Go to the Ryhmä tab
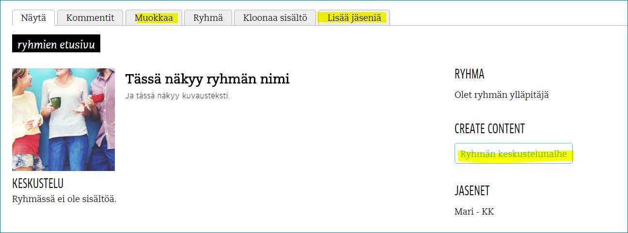The height and width of the screenshot is (233, 628). 208,18
